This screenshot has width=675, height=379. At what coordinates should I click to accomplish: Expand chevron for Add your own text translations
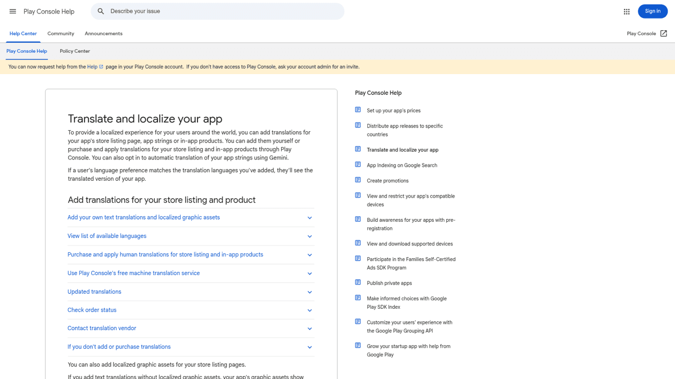[309, 218]
